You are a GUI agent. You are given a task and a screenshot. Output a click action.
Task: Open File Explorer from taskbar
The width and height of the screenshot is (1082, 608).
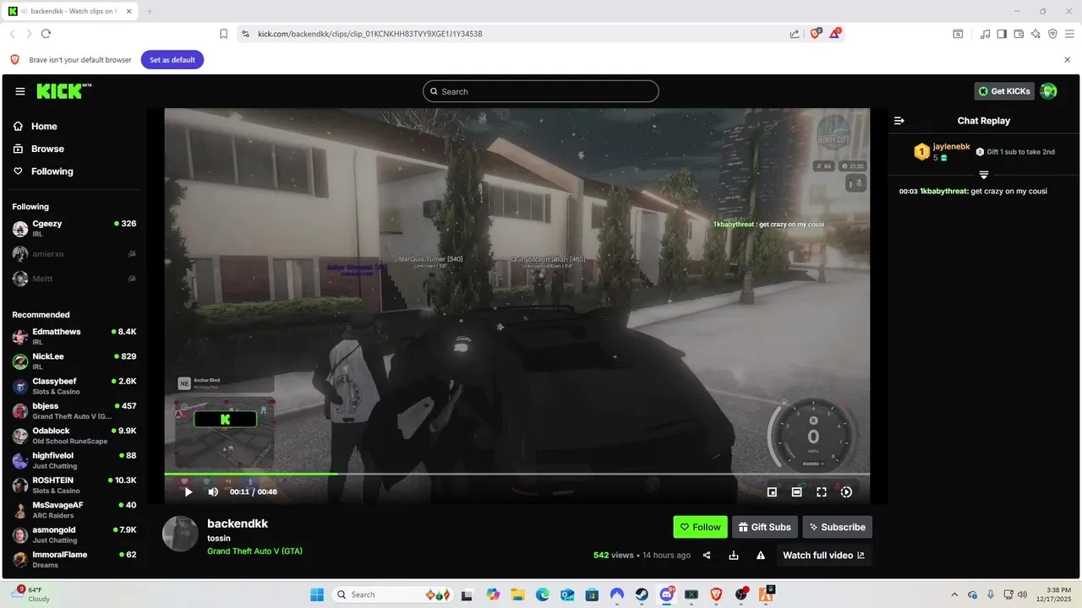(517, 594)
